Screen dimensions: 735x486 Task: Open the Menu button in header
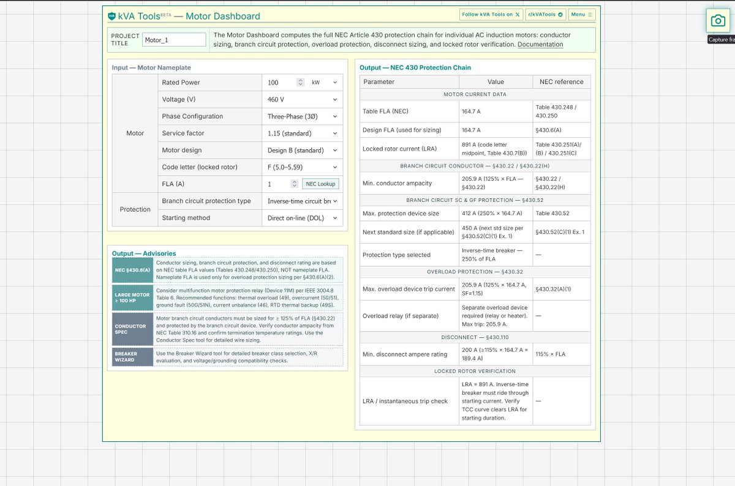[581, 15]
